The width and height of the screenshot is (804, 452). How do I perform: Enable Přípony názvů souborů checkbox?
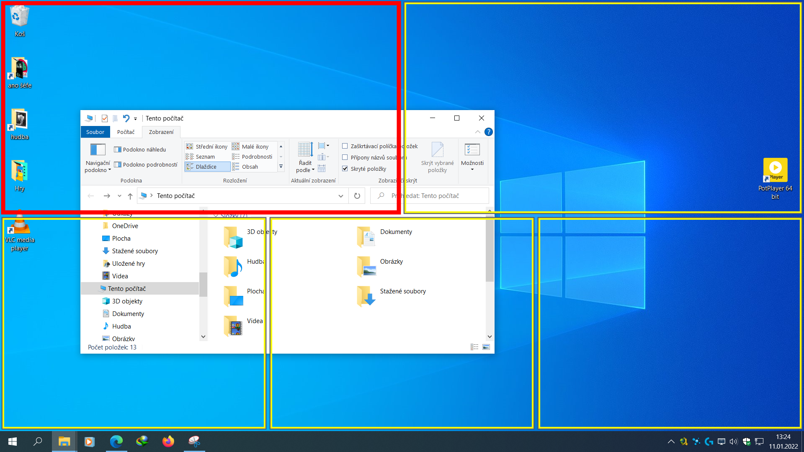pyautogui.click(x=345, y=157)
